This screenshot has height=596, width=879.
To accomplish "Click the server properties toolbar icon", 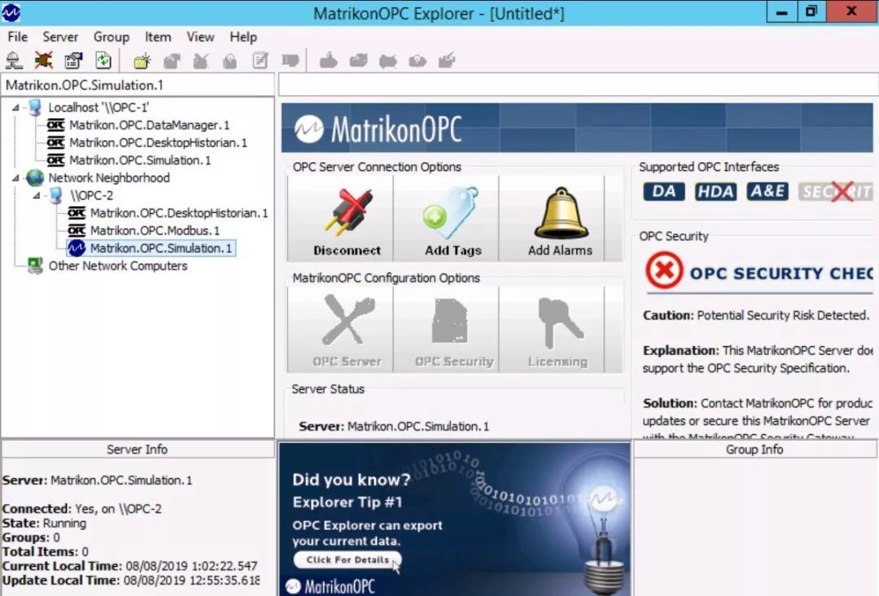I will [x=73, y=60].
